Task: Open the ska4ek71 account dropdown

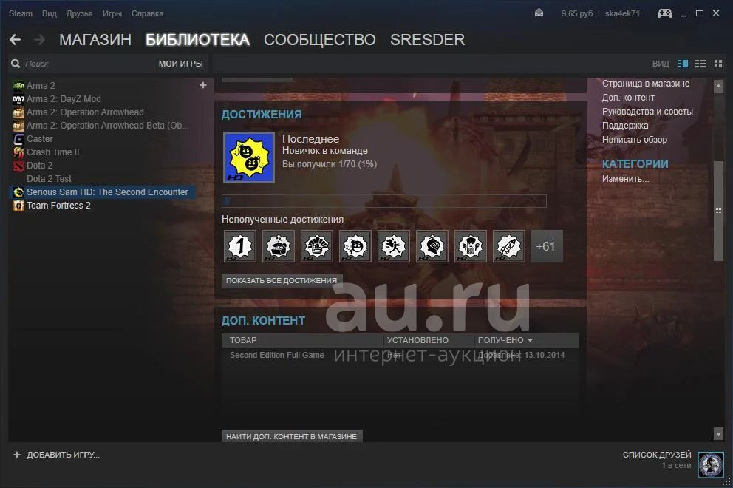Action: pyautogui.click(x=622, y=13)
